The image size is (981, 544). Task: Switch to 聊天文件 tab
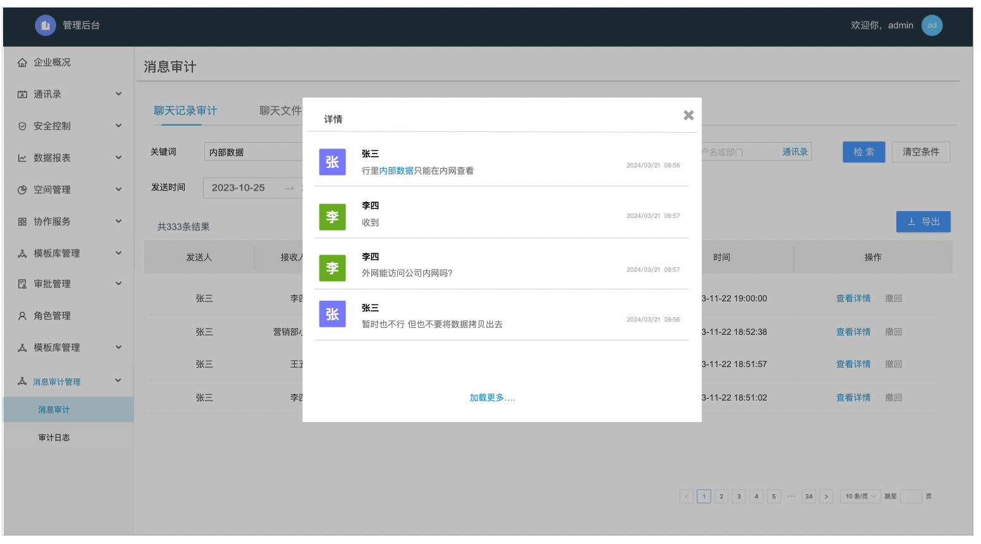(x=280, y=111)
